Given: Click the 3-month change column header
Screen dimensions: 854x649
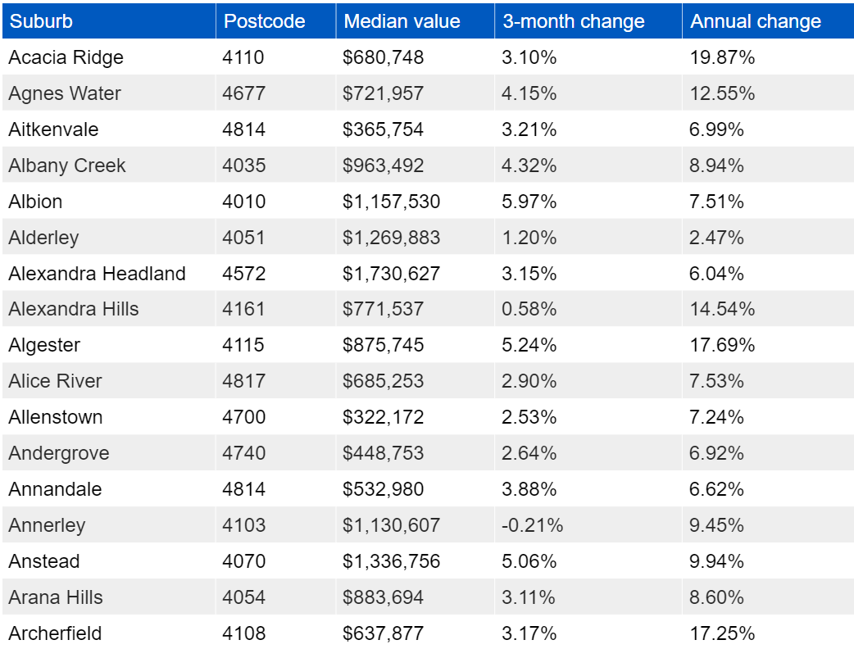Looking at the screenshot, I should point(573,21).
